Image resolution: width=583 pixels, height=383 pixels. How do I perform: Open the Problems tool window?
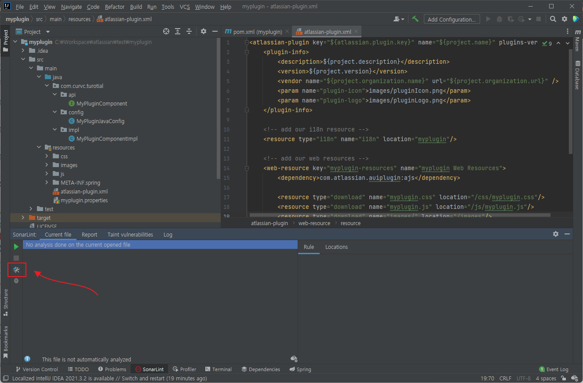[112, 369]
